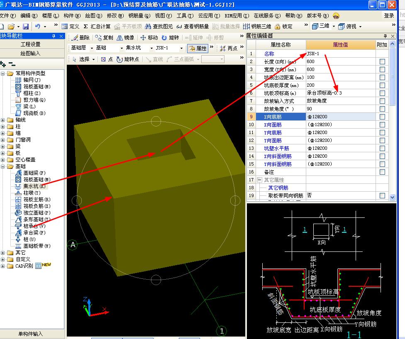405x339 pixels.
Task: Click the property editor vertical scrollbar thumb
Action: coord(393,76)
